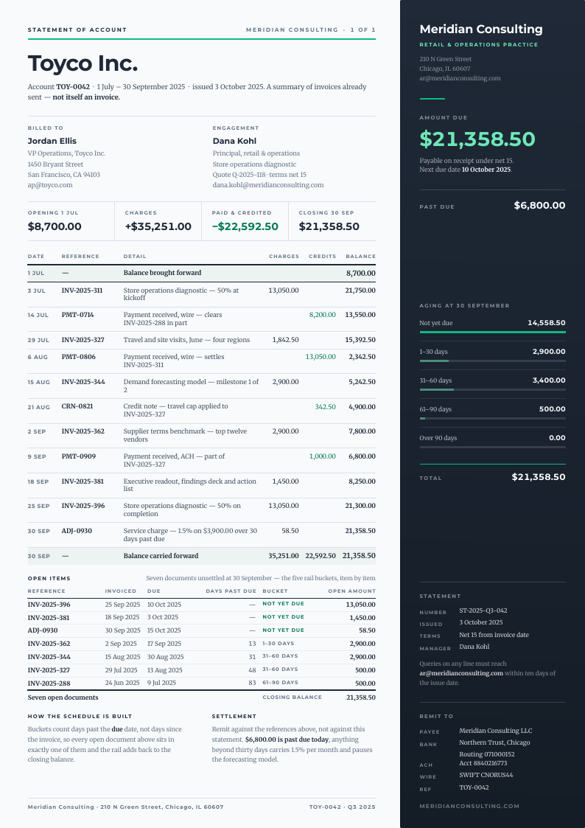Click the 58.50 service charge amount
Image resolution: width=585 pixels, height=828 pixels.
(290, 531)
